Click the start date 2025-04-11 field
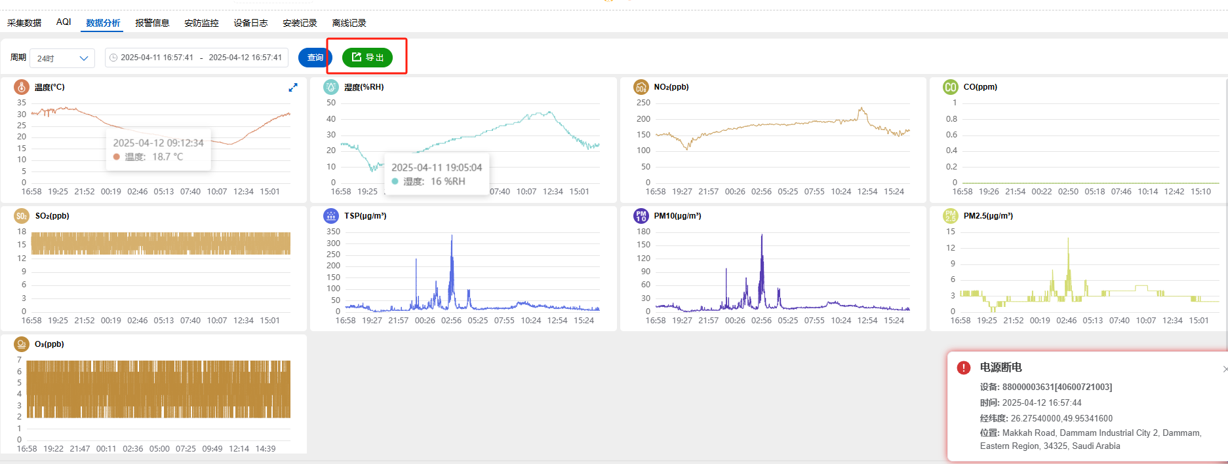The height and width of the screenshot is (464, 1228). 157,58
